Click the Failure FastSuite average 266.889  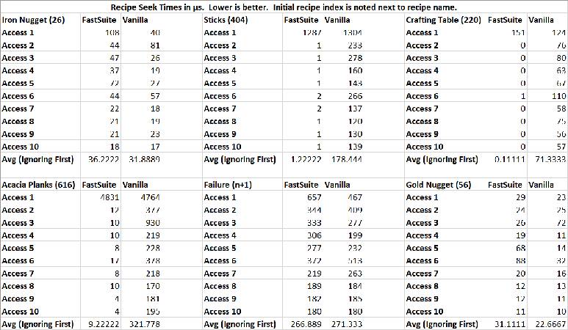tap(302, 323)
